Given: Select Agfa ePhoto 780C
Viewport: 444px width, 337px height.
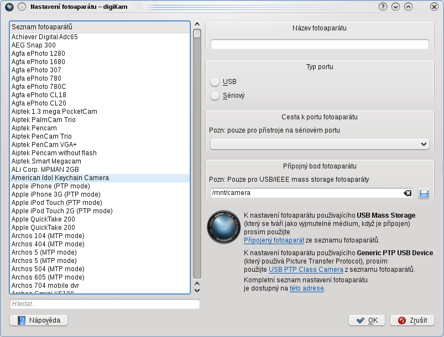Looking at the screenshot, I should click(100, 87).
